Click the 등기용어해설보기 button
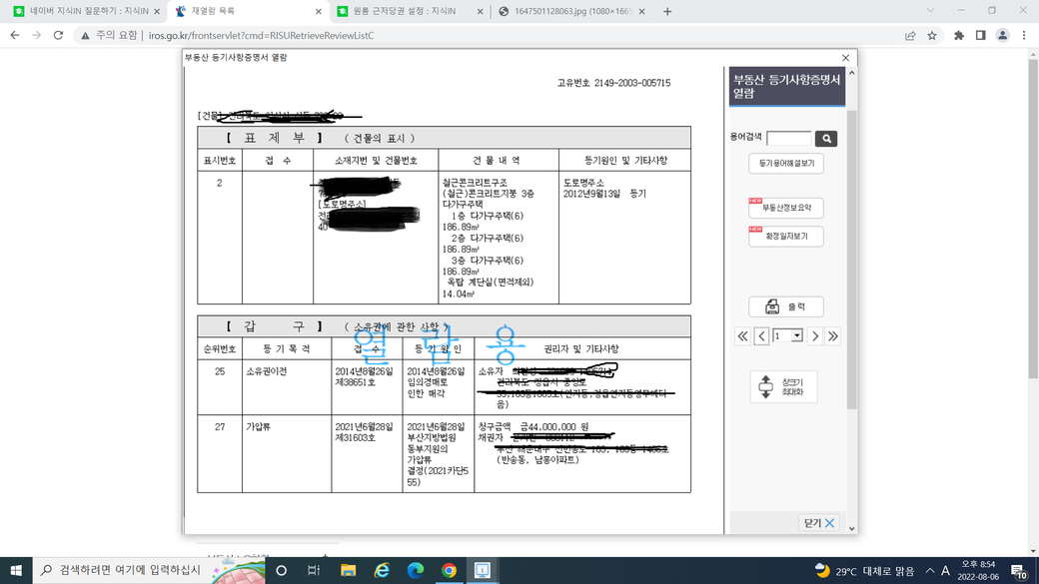The width and height of the screenshot is (1039, 584). tap(786, 163)
